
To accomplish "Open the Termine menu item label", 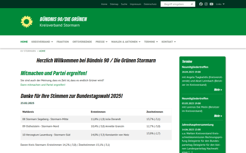I will [x=149, y=42].
